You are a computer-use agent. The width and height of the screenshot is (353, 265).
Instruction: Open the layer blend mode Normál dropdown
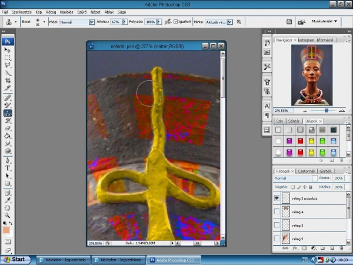pyautogui.click(x=315, y=178)
